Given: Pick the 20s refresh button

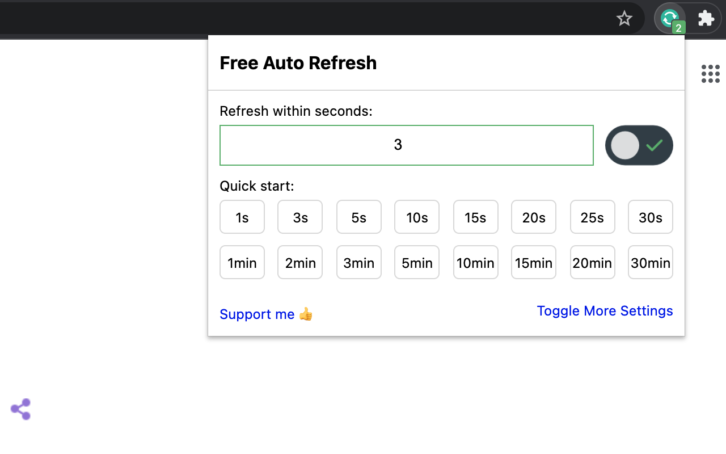Looking at the screenshot, I should pos(534,217).
